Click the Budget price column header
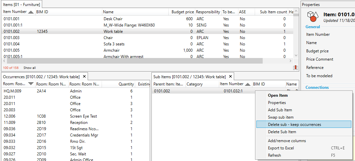This screenshot has height=161, width=355. 182,12
